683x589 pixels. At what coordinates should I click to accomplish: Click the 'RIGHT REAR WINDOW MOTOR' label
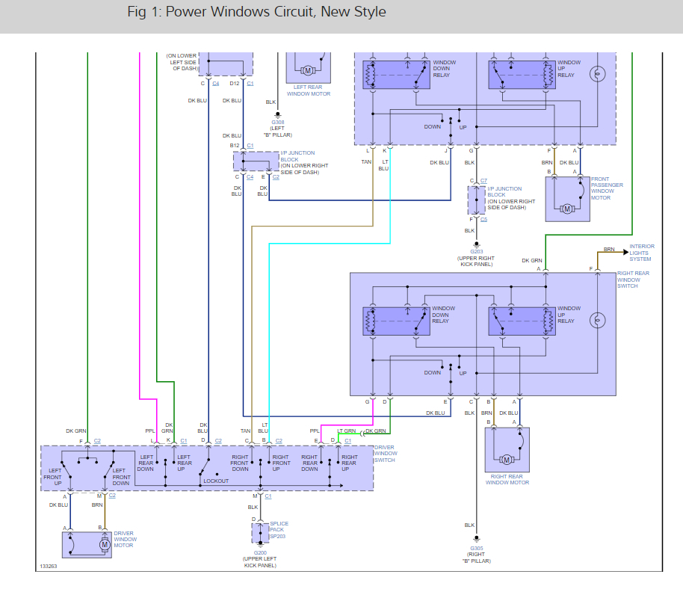(x=507, y=480)
